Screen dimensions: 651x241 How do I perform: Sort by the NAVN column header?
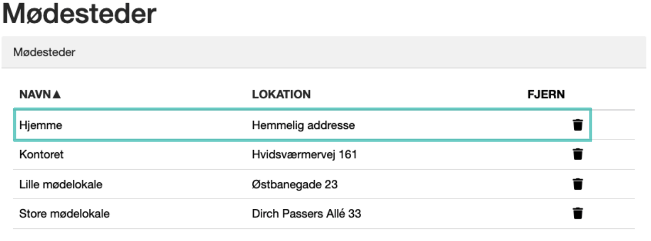35,95
